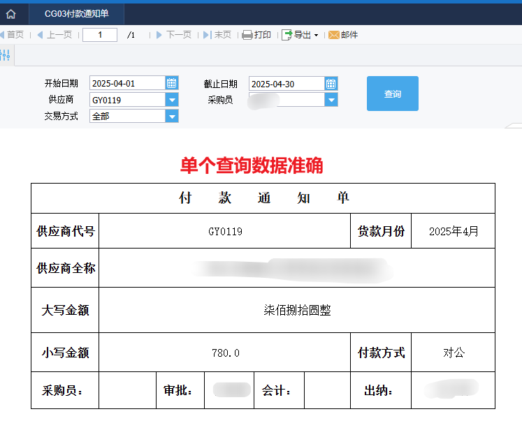Jump to last page 末页
Screen dimensions: 522x437
click(x=217, y=35)
